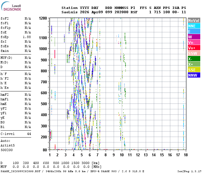Screen dimensions: 202x173
Task: Click the 5 MHz frequency axis label
Action: click(x=82, y=155)
